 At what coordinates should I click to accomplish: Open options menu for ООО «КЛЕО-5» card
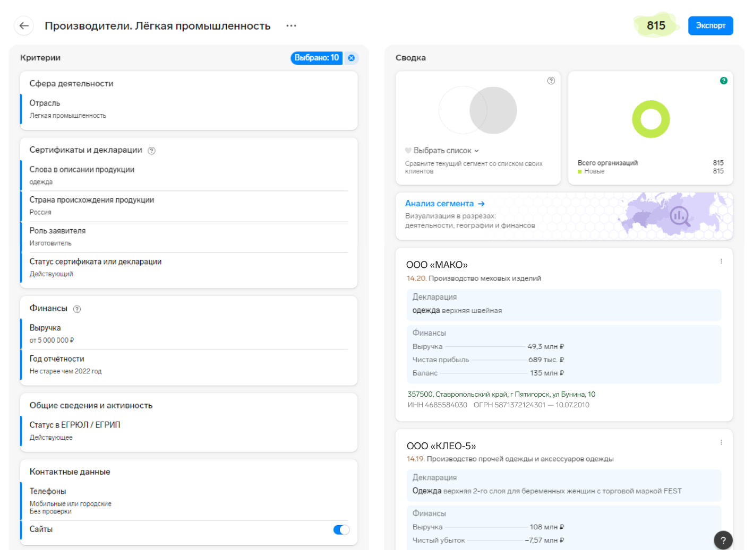click(721, 442)
